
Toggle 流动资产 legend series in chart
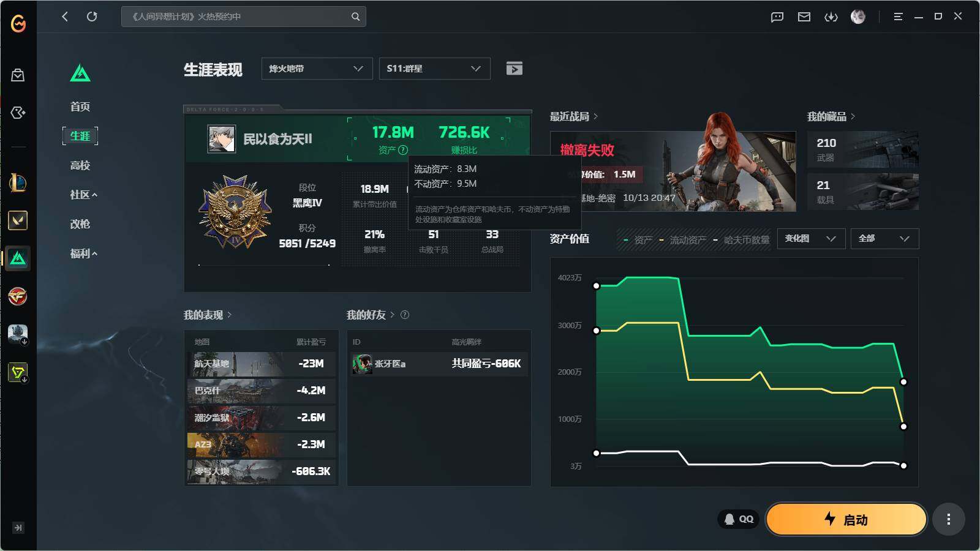point(682,239)
